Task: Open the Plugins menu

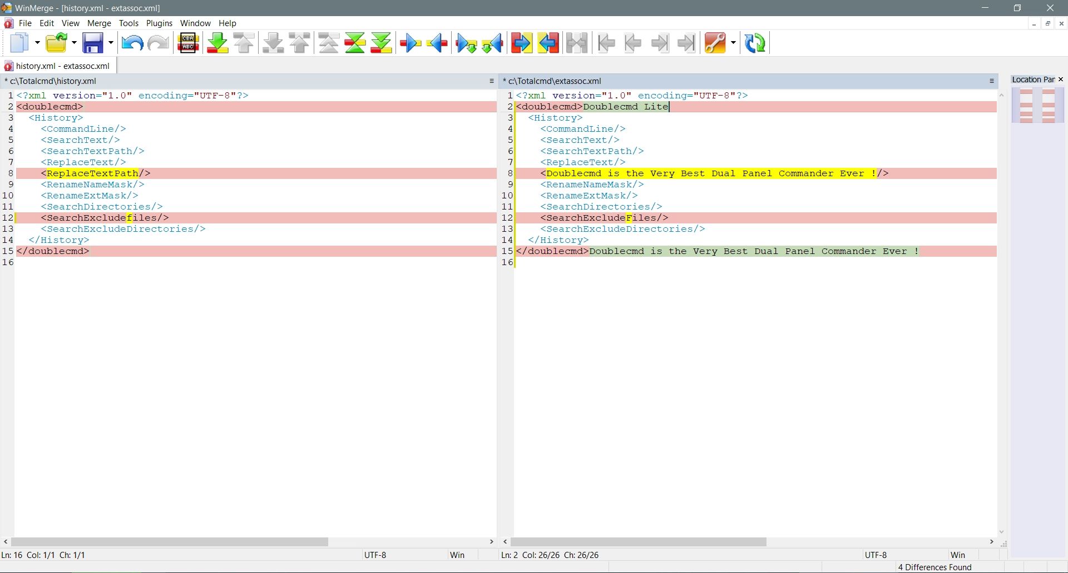Action: pyautogui.click(x=159, y=23)
